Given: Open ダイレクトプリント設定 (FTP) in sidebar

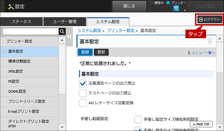Looking at the screenshot, I should point(29,123).
